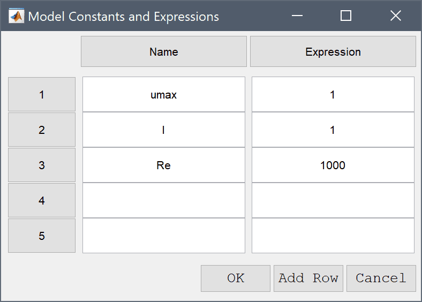Add a new row to the table
The height and width of the screenshot is (302, 422).
coord(308,278)
